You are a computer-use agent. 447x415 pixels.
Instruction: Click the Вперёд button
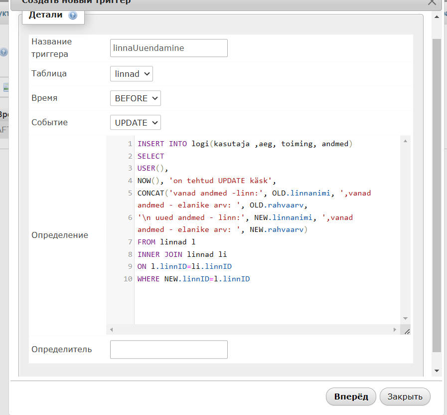pyautogui.click(x=351, y=397)
